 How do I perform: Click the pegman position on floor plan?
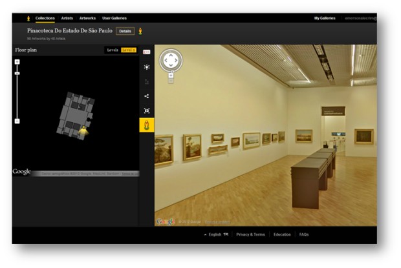[83, 130]
